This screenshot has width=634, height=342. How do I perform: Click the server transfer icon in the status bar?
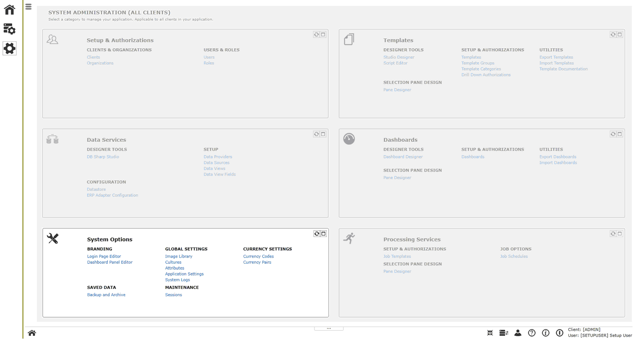click(503, 333)
